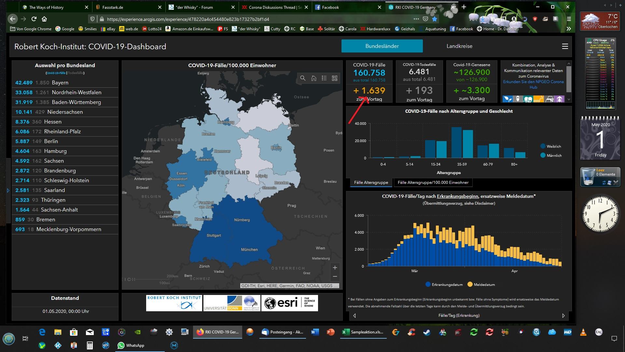Reset map to default home extent
This screenshot has height=352, width=625.
point(313,78)
